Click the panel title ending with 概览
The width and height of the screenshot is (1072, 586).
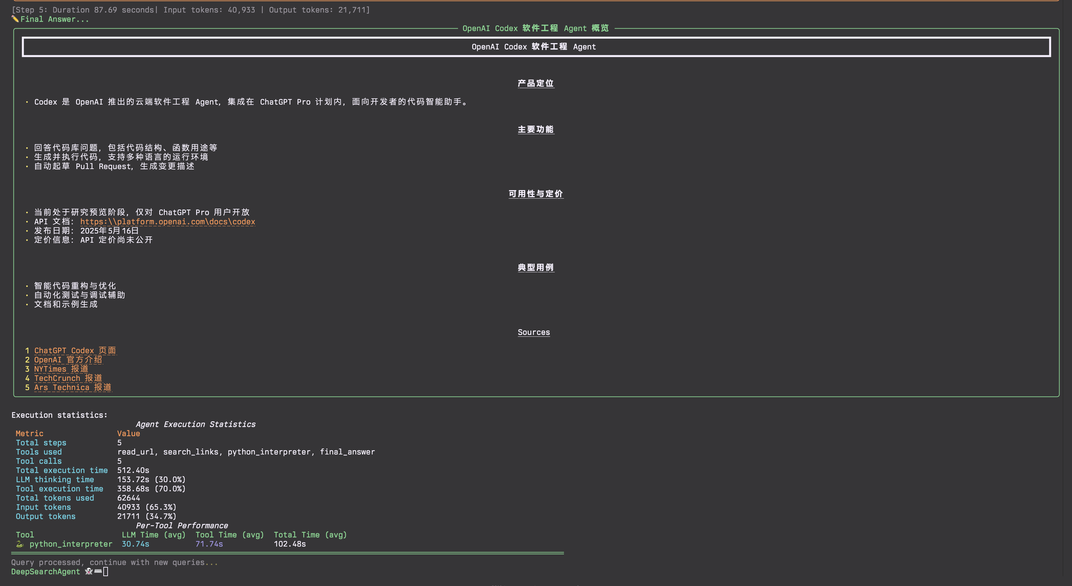pos(536,28)
